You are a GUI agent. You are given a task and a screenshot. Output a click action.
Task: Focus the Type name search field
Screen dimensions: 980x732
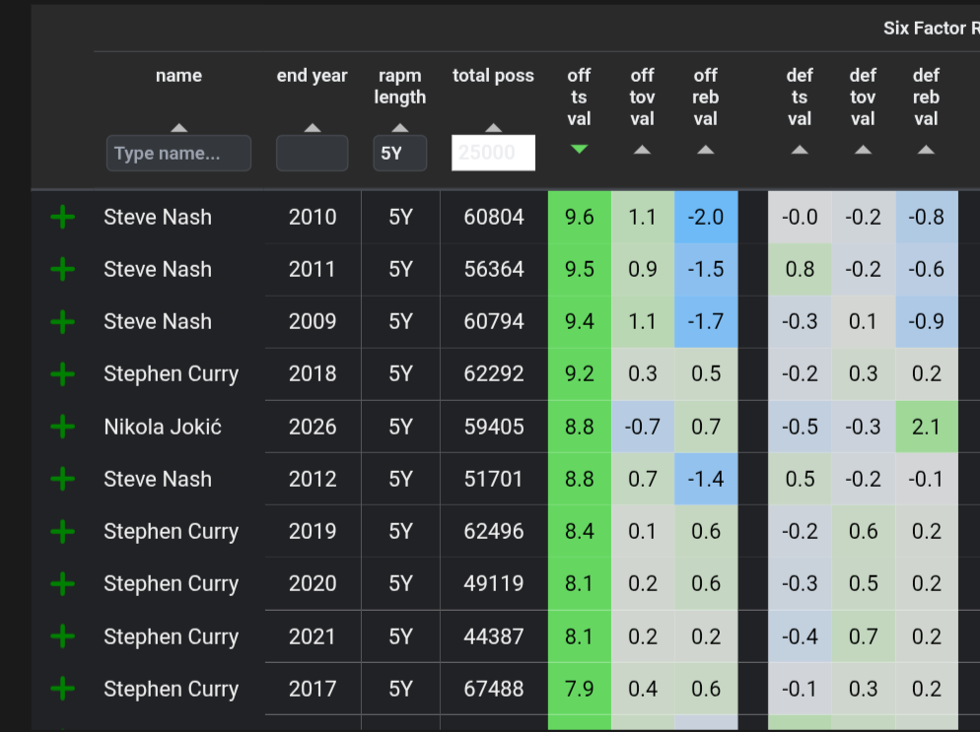(x=178, y=153)
